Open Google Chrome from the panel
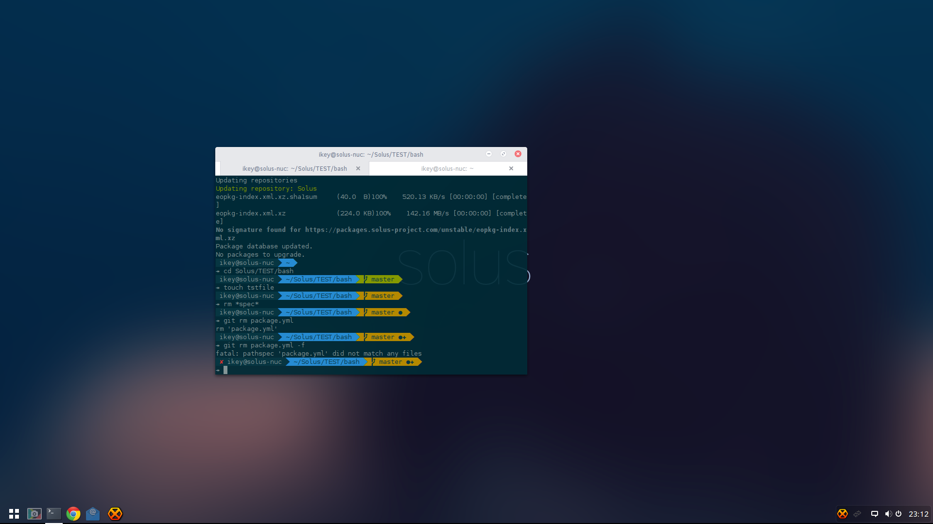The image size is (933, 524). (73, 514)
